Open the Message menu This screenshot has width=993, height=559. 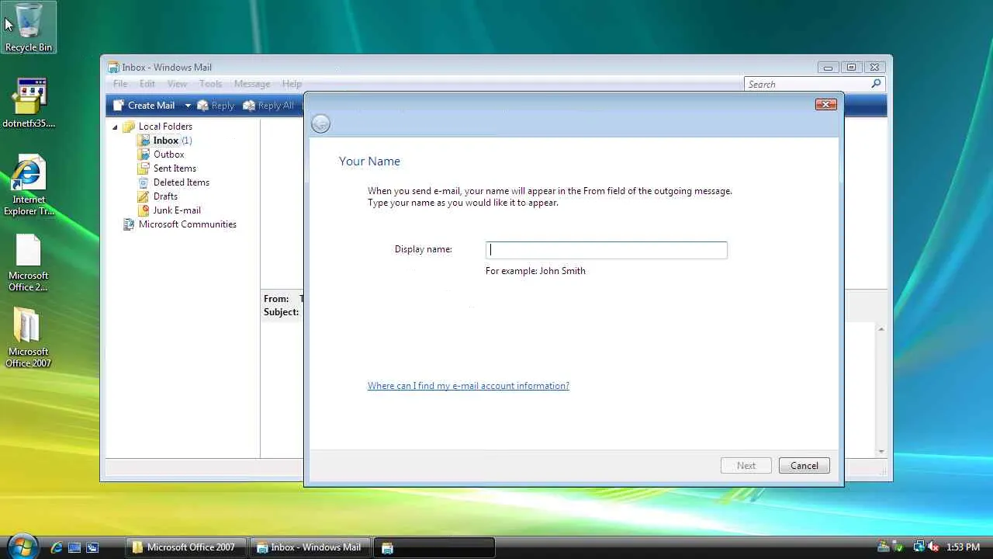[x=252, y=84]
